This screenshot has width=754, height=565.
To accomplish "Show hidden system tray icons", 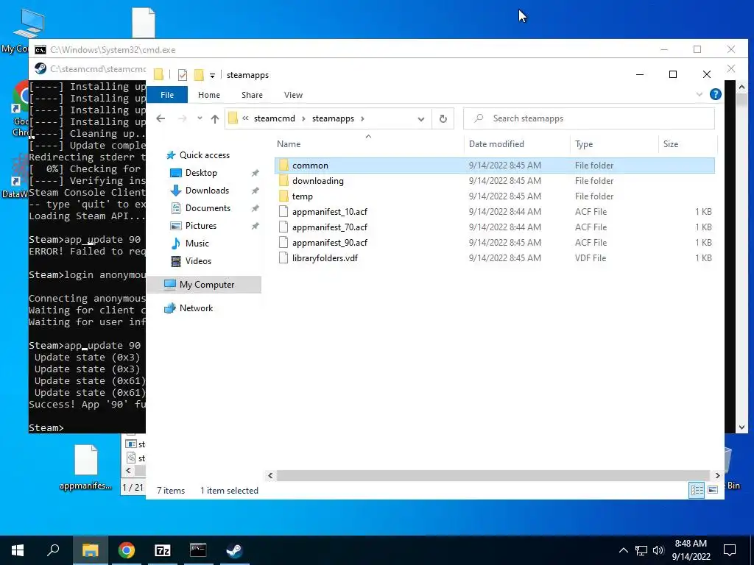I will point(623,550).
